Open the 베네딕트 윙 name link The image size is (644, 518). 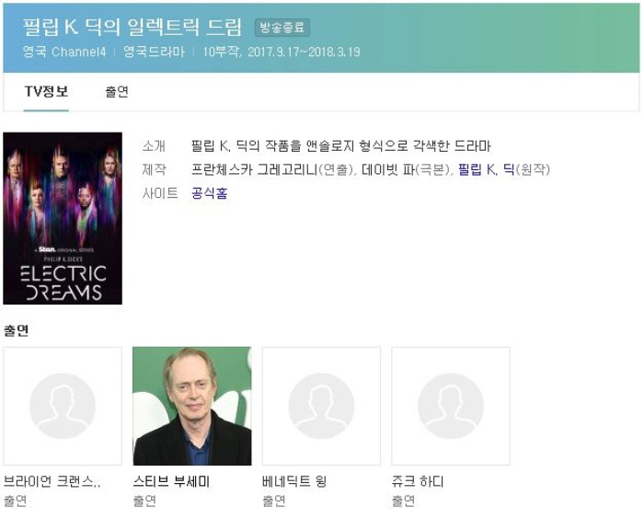click(x=293, y=481)
